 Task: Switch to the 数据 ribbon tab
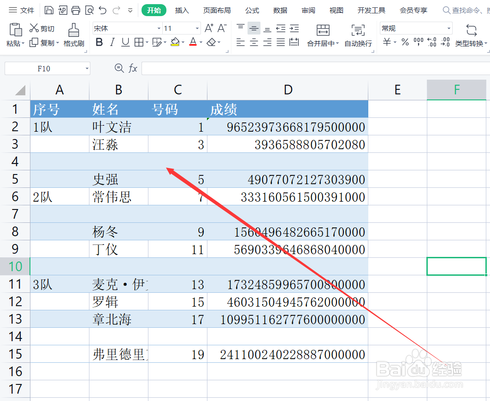(x=279, y=10)
